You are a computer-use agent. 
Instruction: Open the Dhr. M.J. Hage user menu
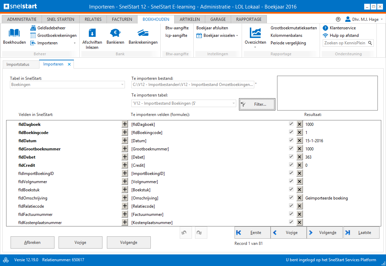click(364, 19)
